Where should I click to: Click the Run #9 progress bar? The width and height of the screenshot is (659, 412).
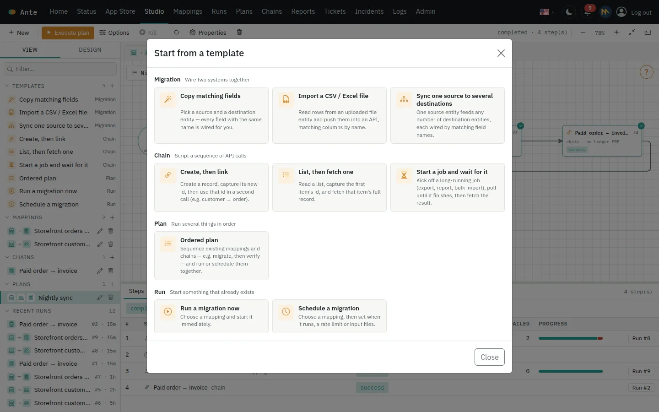pyautogui.click(x=571, y=371)
